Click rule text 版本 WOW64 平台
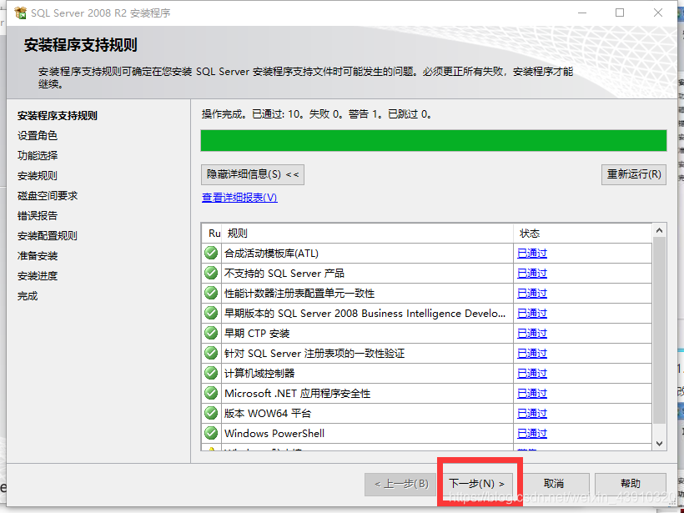This screenshot has width=684, height=513. (268, 414)
